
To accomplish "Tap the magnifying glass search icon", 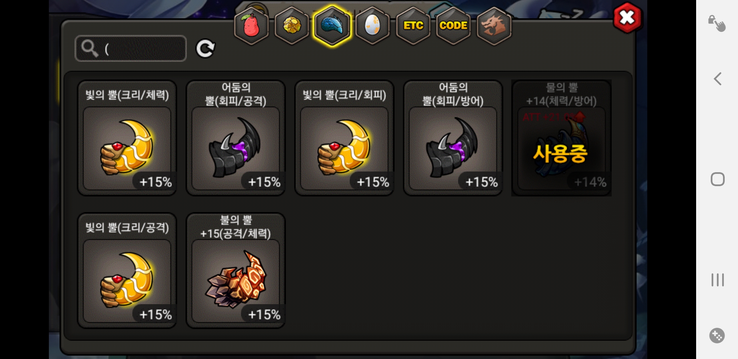I will tap(90, 49).
